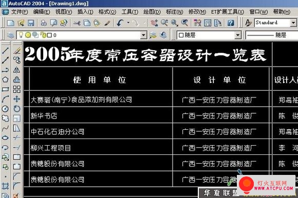Save the drawing with floppy icon

[x=31, y=23]
